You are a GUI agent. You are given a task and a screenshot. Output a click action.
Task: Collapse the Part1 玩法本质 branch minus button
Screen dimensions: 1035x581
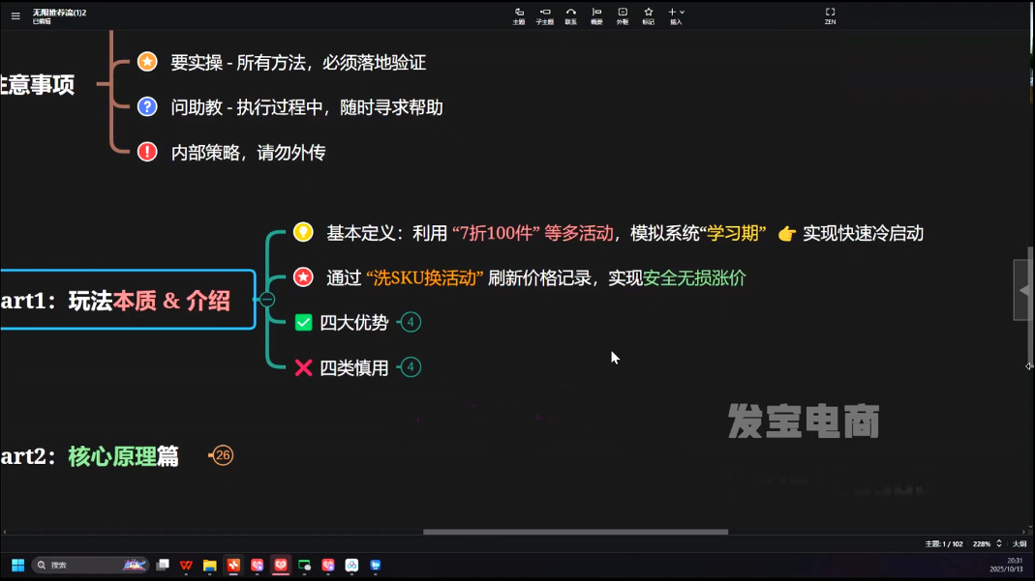point(267,300)
